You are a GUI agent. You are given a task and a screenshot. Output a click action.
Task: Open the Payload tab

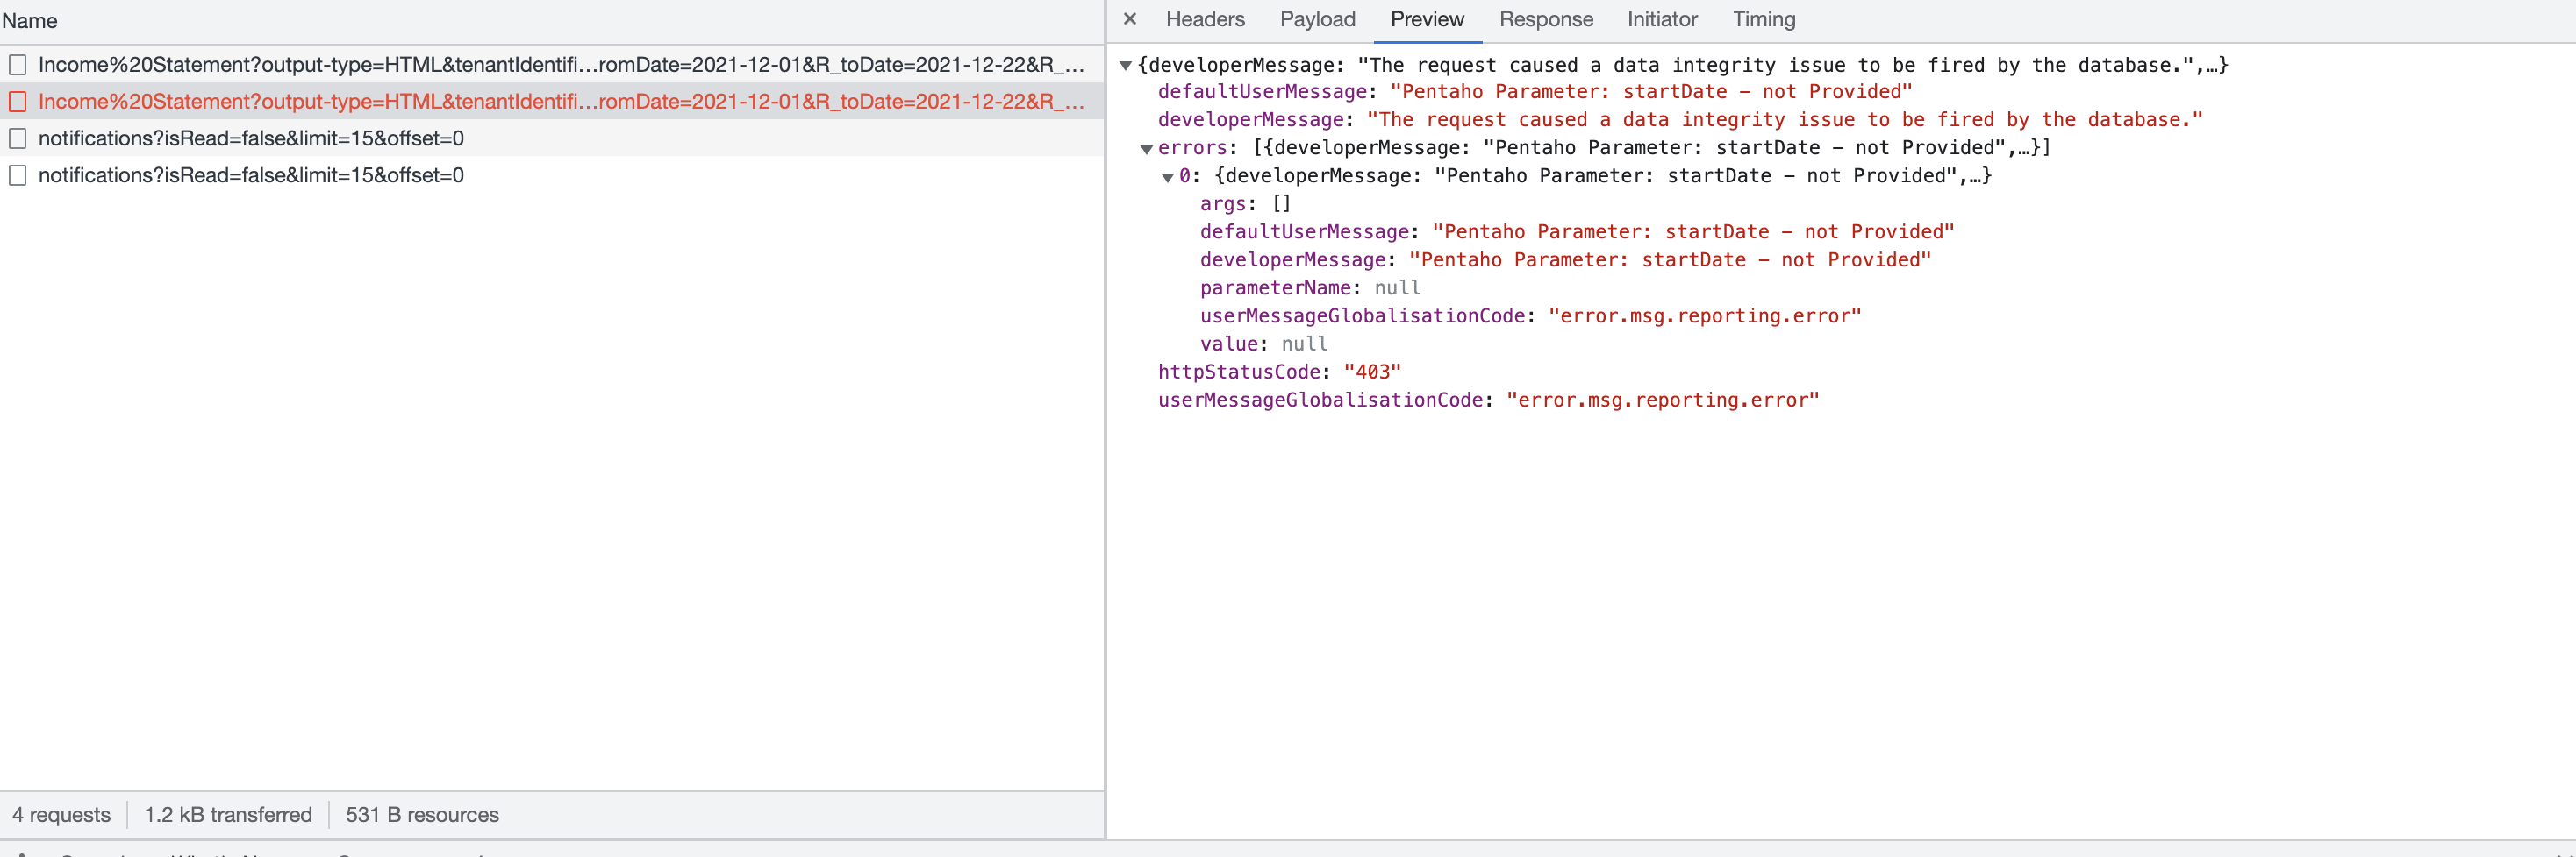1317,19
